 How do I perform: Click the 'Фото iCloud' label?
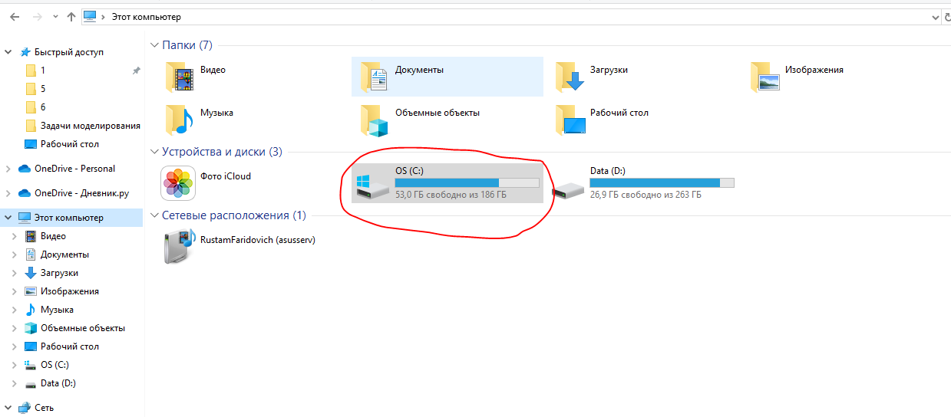tap(226, 176)
